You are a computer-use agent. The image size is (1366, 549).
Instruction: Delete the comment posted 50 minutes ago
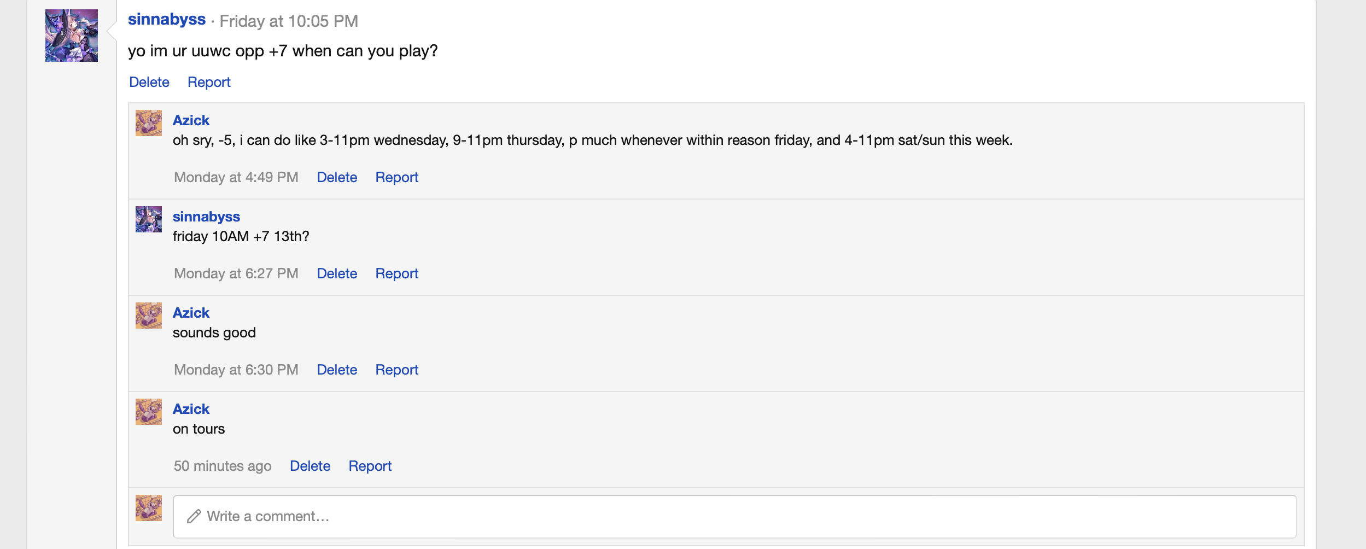310,466
